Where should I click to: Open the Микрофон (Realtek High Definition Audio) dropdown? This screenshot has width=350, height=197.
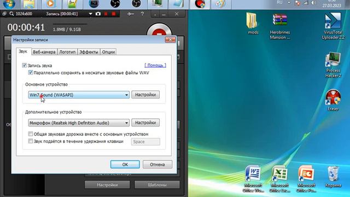point(79,123)
